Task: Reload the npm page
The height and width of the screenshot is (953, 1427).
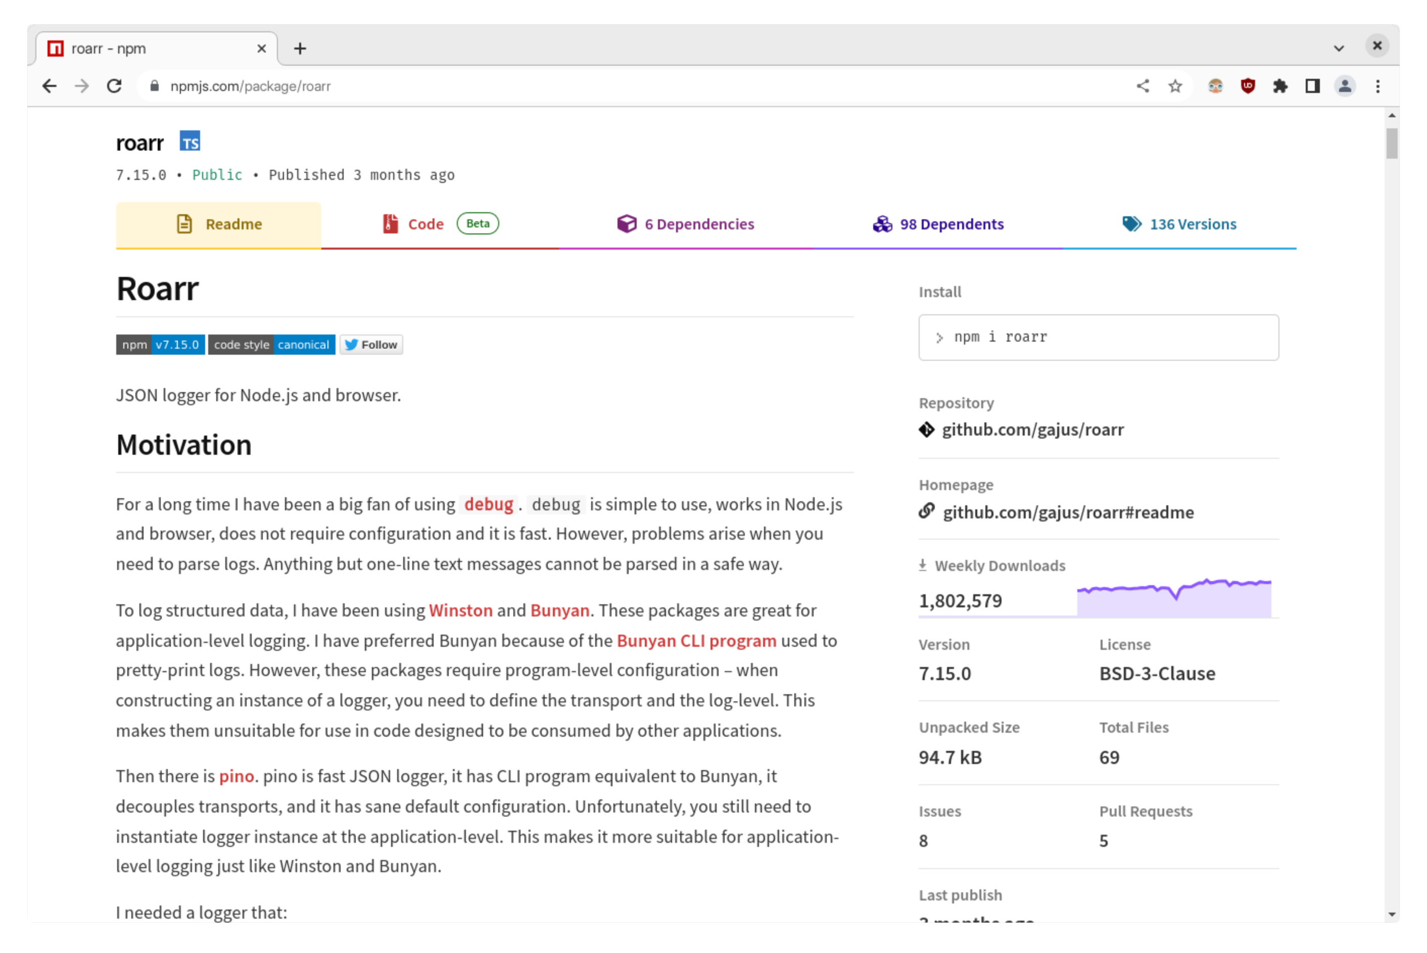Action: click(x=114, y=86)
